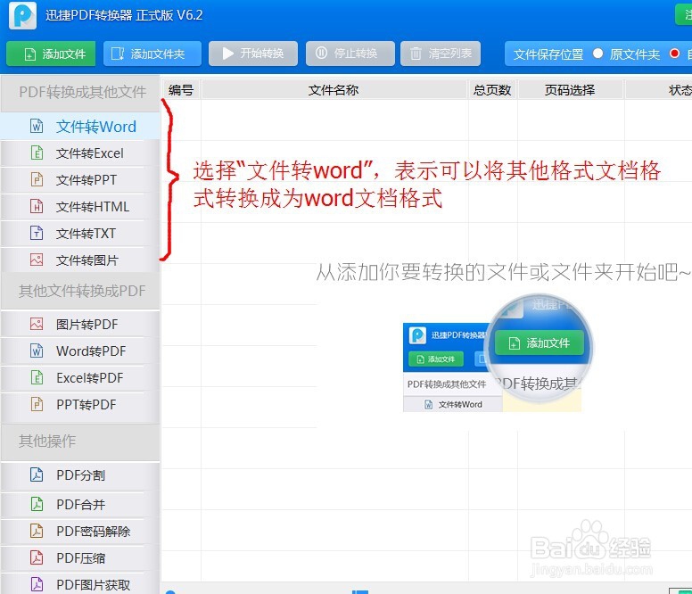Select the 原文件夹 radio button
Viewport: 692px width, 594px height.
click(598, 54)
